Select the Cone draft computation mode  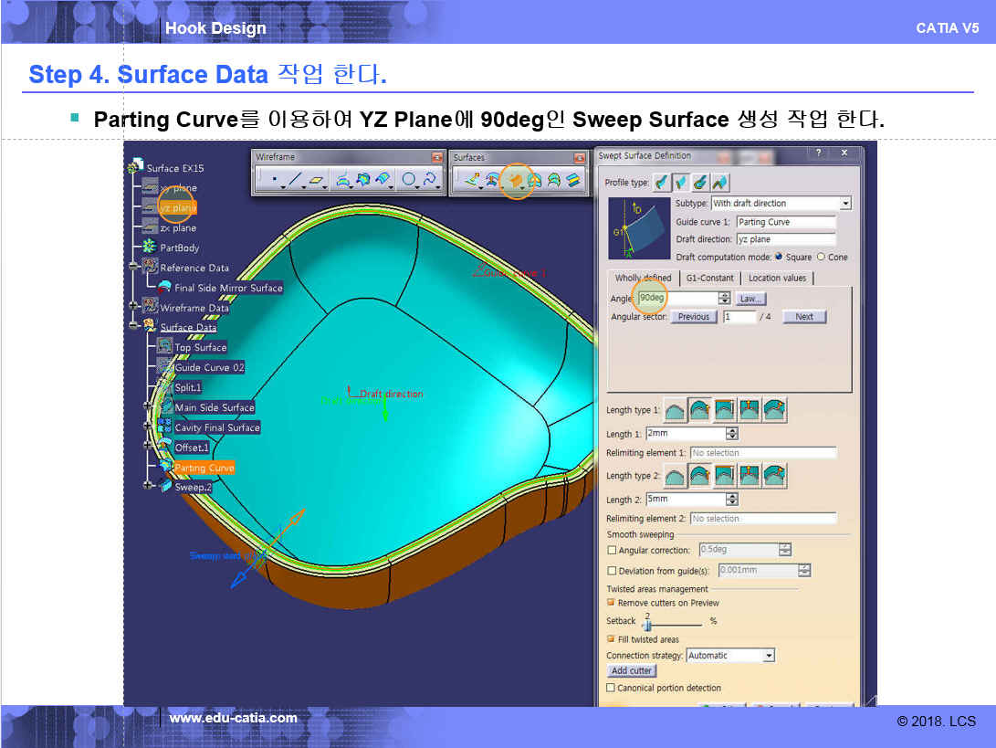tap(821, 257)
